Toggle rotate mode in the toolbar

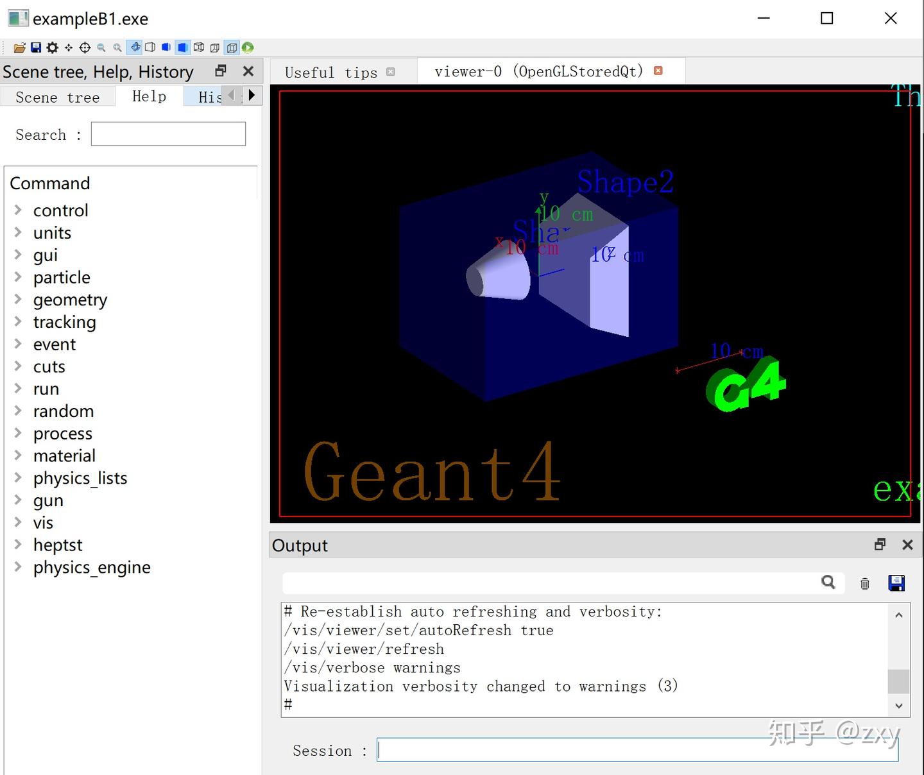click(135, 47)
